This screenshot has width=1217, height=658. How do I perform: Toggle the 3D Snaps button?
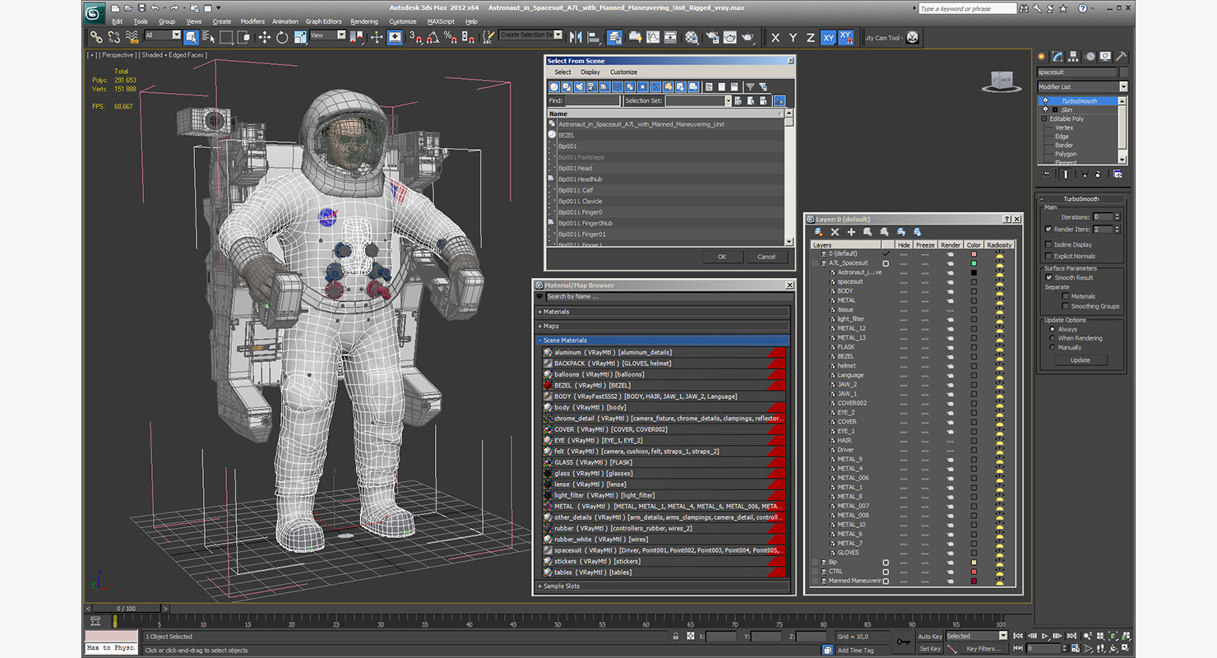pos(416,37)
